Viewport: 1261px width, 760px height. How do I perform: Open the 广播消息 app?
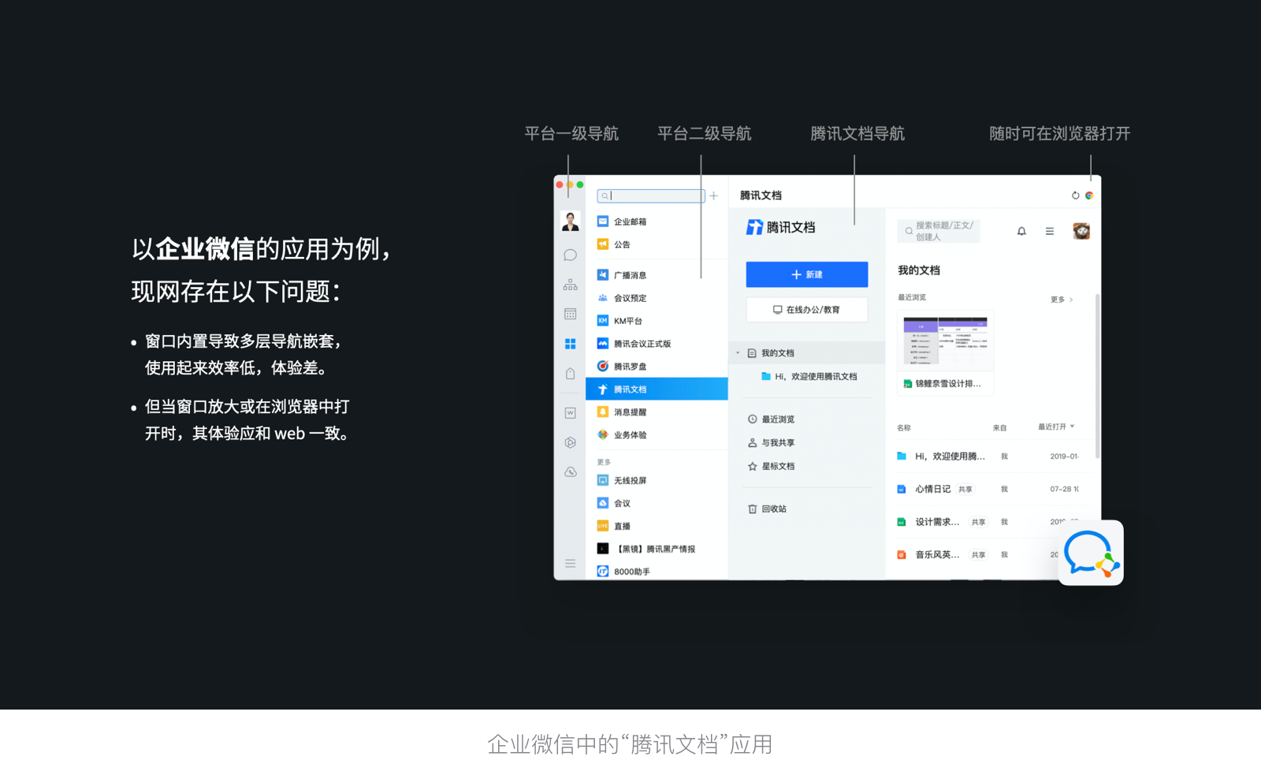657,275
